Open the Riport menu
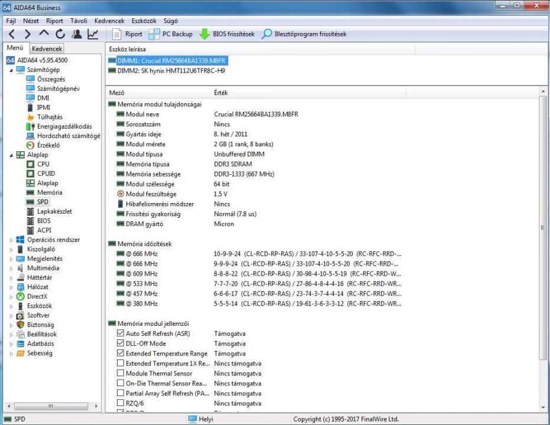The width and height of the screenshot is (550, 425). [x=54, y=21]
